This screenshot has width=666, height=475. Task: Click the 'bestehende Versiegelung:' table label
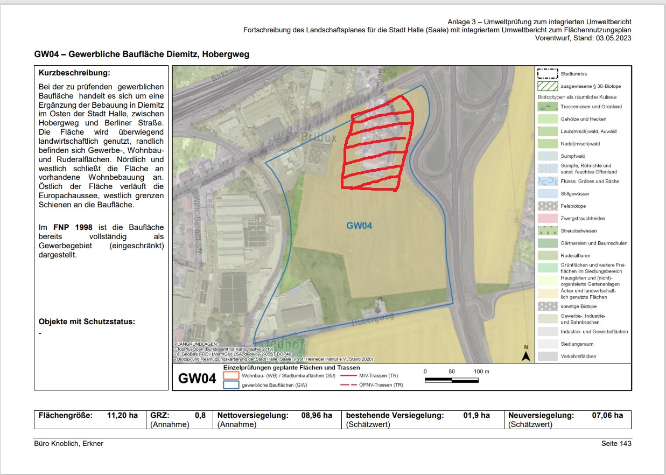click(395, 415)
